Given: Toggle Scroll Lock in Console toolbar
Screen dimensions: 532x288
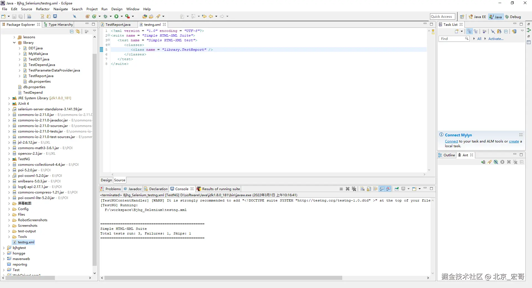Looking at the screenshot, I should tap(369, 189).
